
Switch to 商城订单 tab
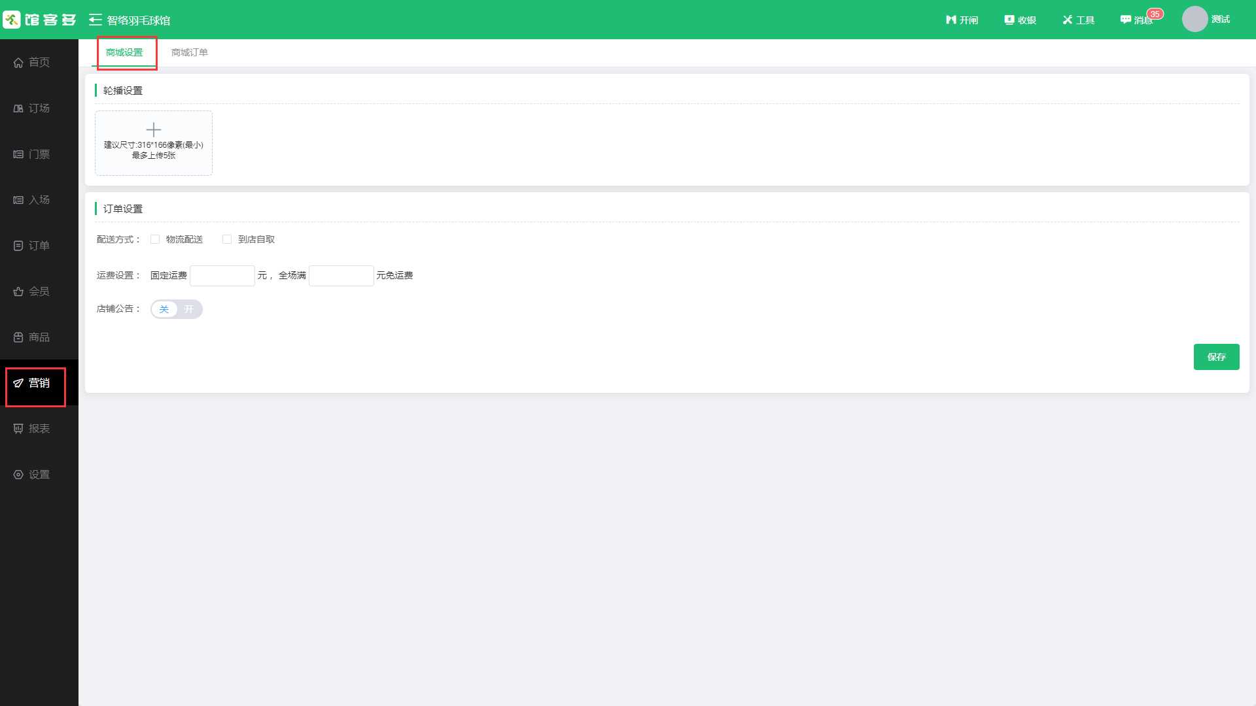pos(189,52)
